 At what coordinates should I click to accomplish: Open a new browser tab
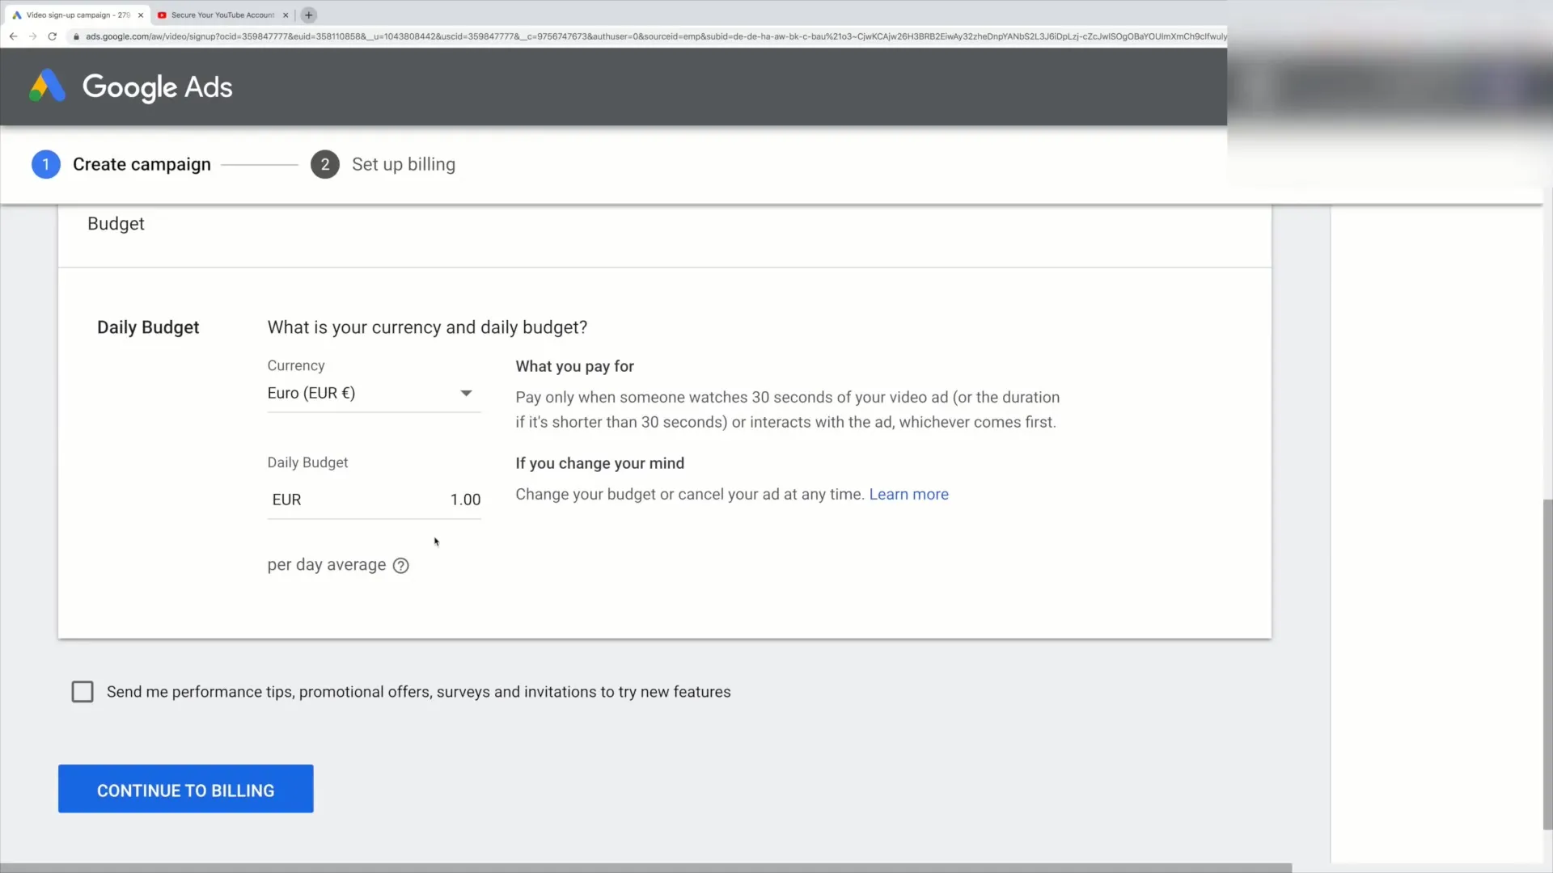[x=308, y=15]
